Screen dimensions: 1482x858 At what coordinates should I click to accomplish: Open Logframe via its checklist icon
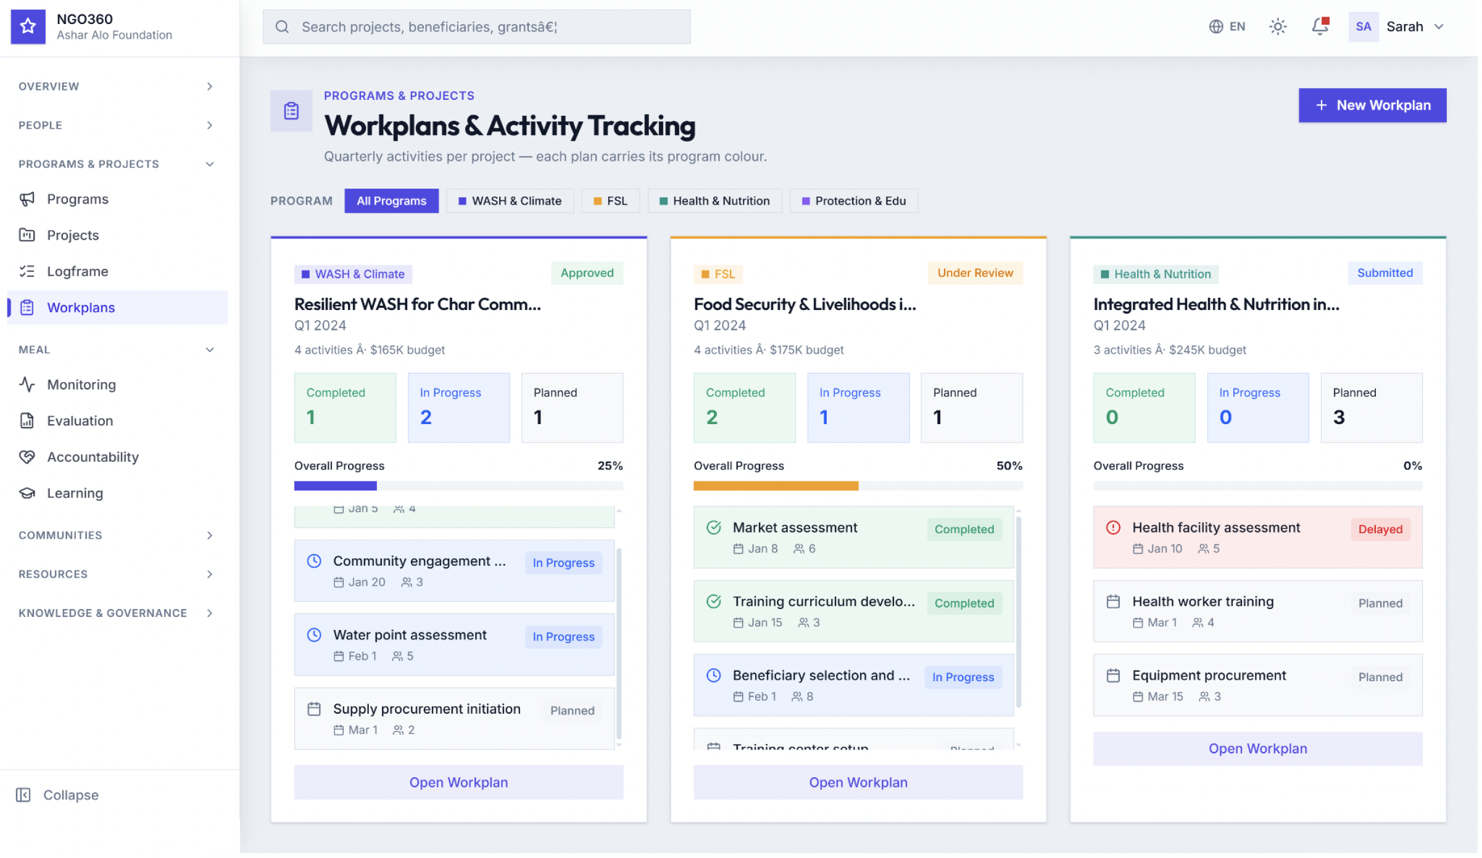click(x=27, y=272)
